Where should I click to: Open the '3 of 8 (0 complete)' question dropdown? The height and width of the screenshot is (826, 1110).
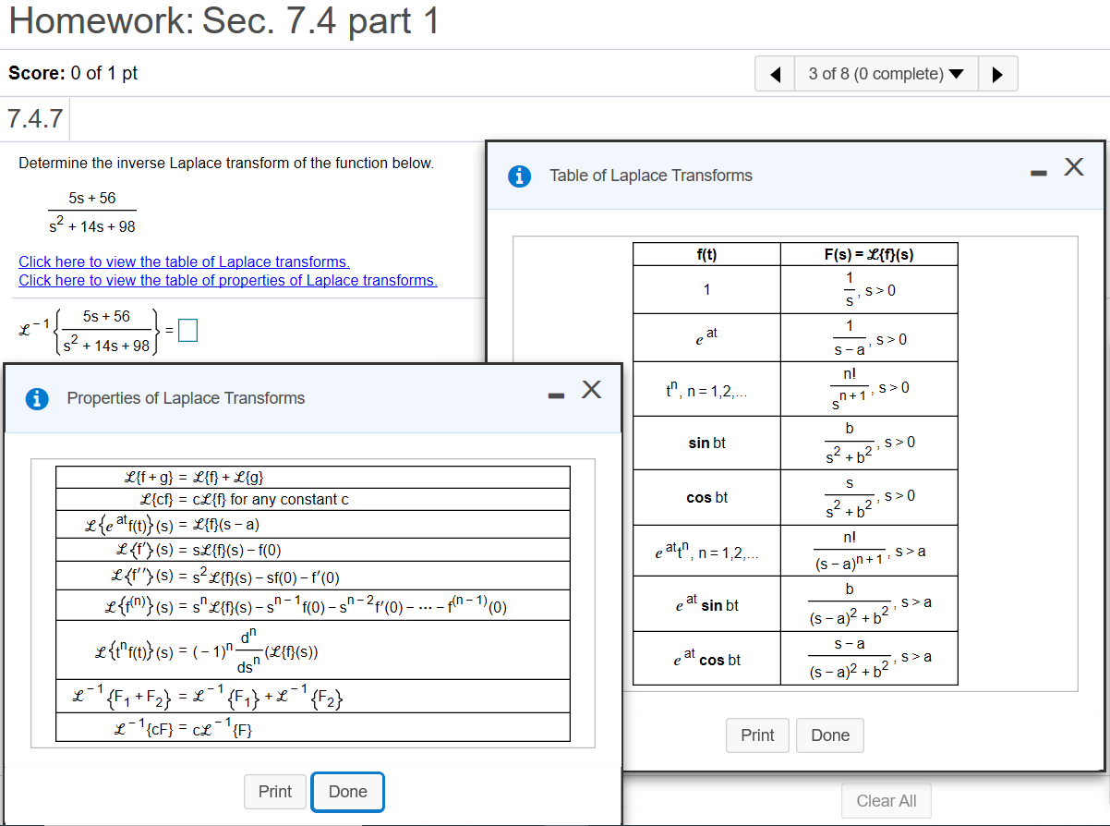tap(877, 73)
